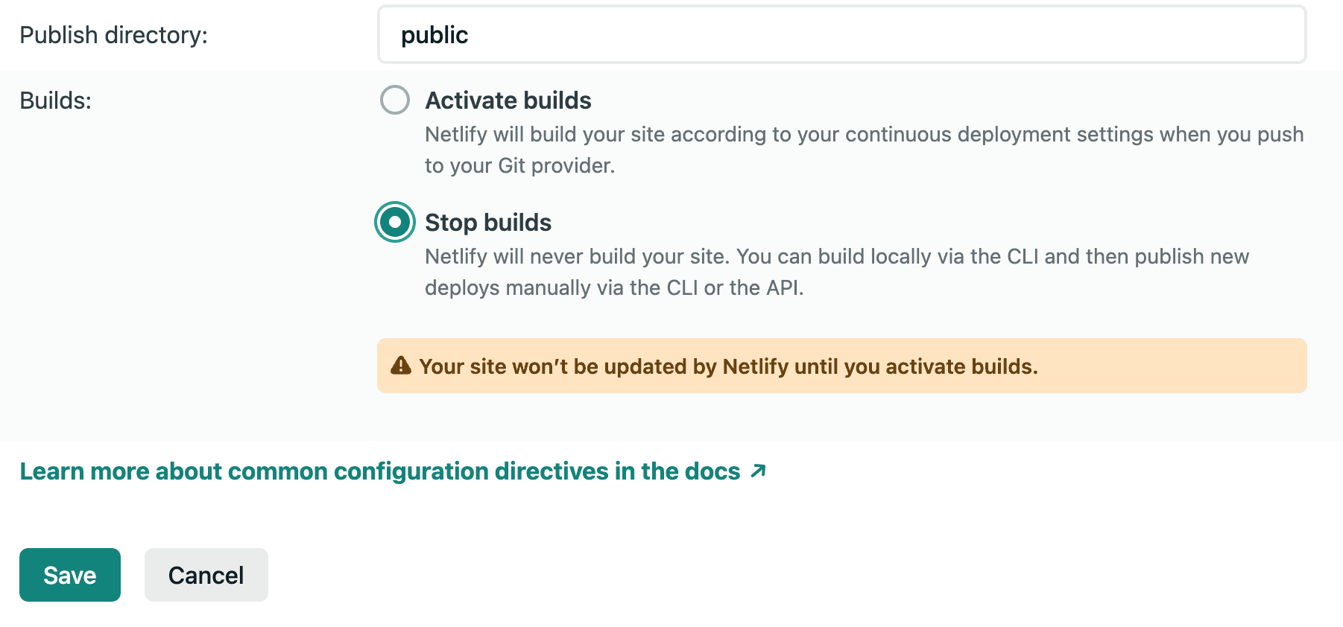
Task: Click the warning triangle icon in the alert banner
Action: tap(400, 366)
